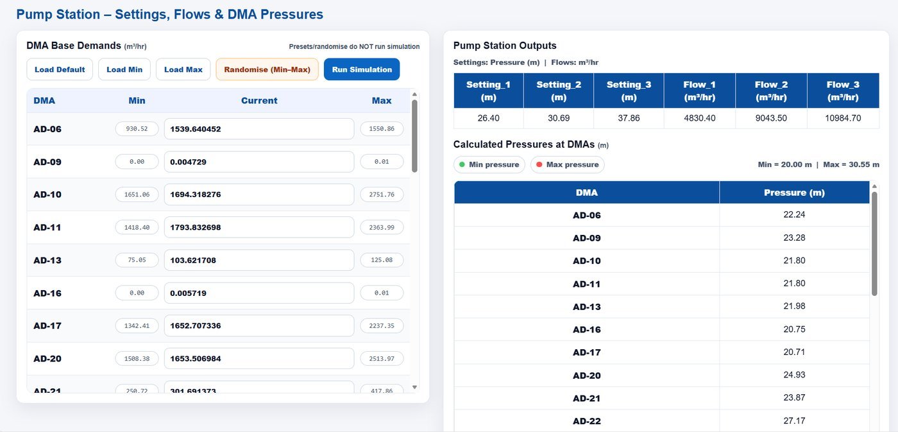Click Setting_1 (m) column header
Screen dimensions: 898x432
tap(488, 91)
